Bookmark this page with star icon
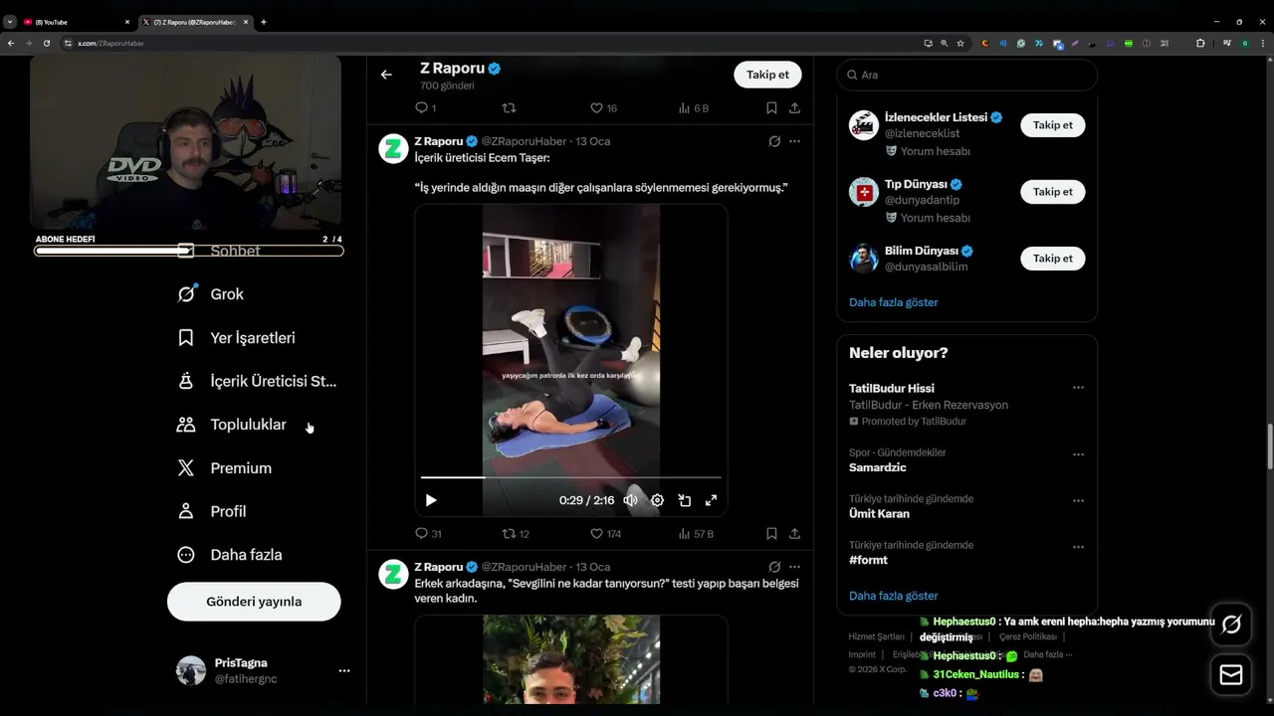The width and height of the screenshot is (1274, 716). pyautogui.click(x=960, y=43)
